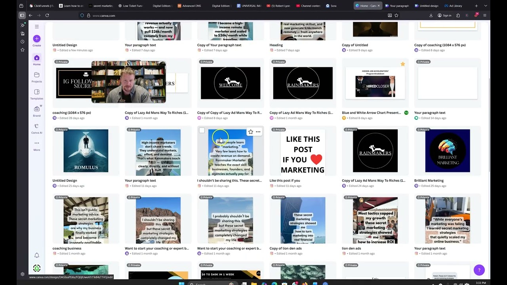The image size is (507, 285).
Task: Star the hovered 'I shouldn't be sharing this' design
Action: pos(250,132)
